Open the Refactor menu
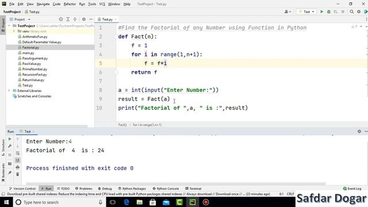Screen dimensions: 368x207 tap(70, 4)
